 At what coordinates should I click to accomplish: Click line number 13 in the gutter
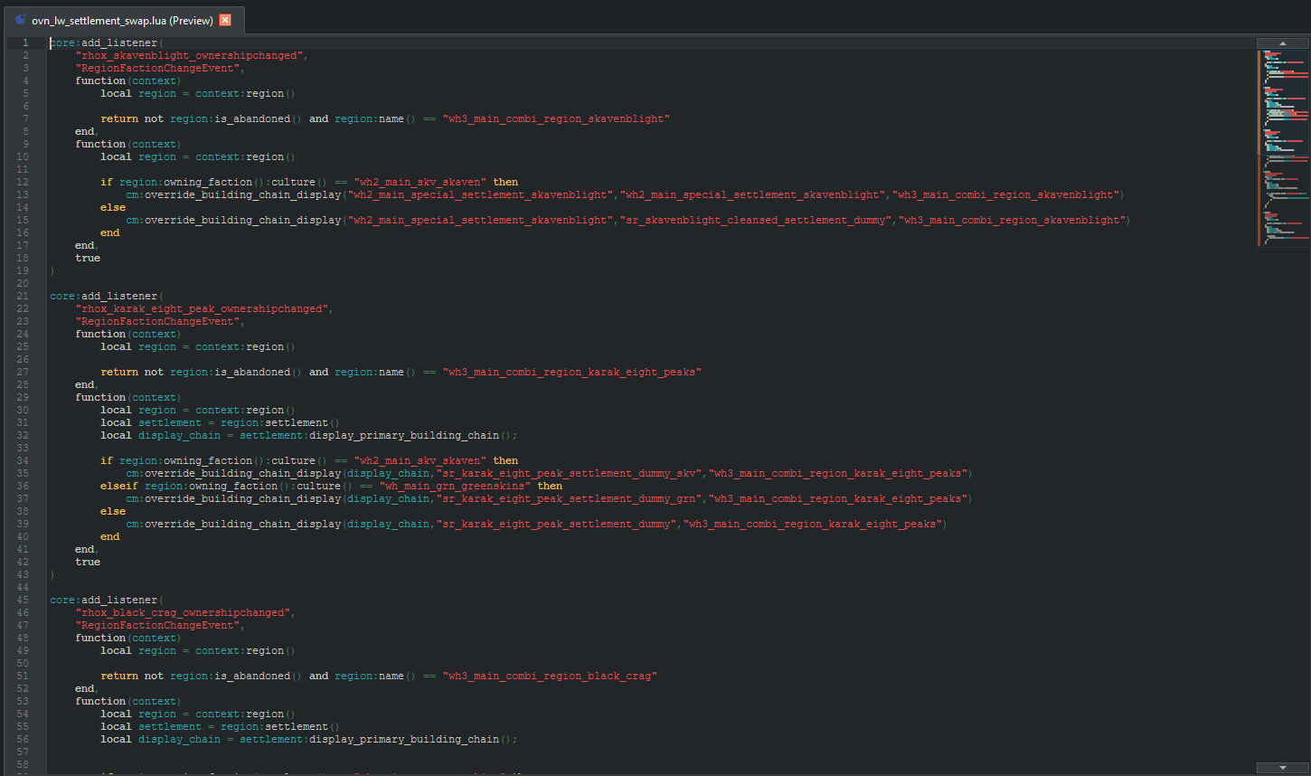pyautogui.click(x=24, y=194)
